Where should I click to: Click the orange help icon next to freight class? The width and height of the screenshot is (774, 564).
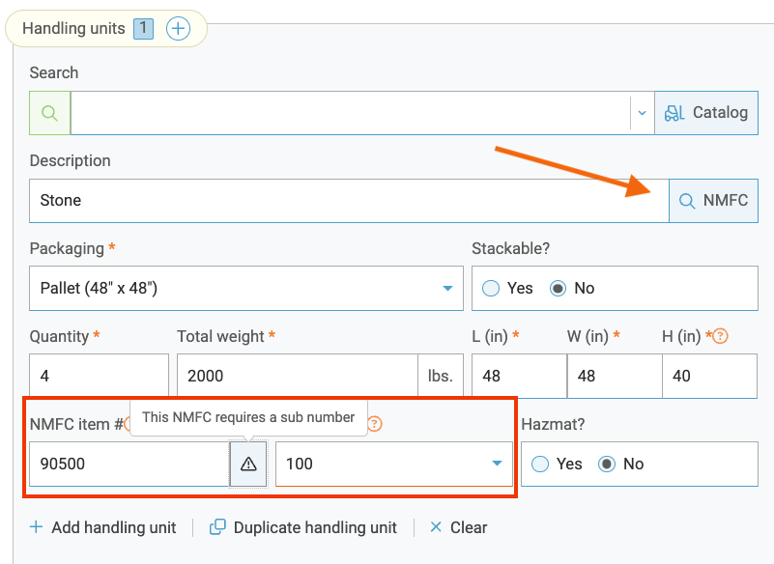(x=375, y=423)
